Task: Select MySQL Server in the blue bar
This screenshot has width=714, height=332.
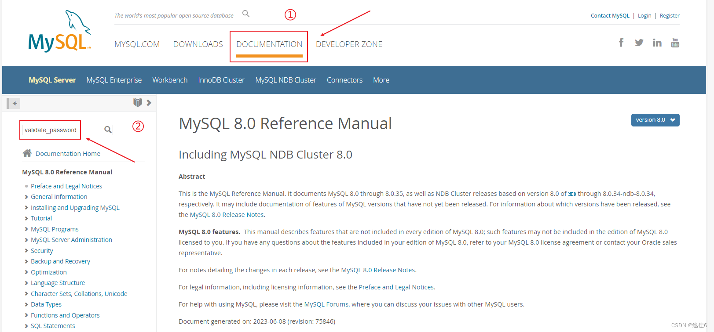Action: (52, 80)
